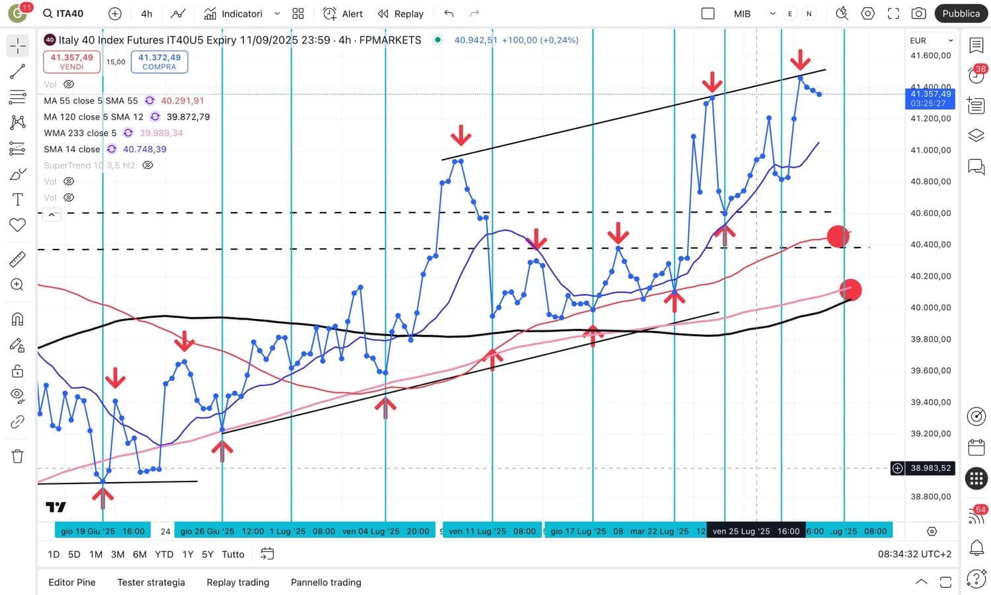This screenshot has height=595, width=991.
Task: Toggle stay-in-drawing-mode pencil lock
Action: (x=18, y=345)
